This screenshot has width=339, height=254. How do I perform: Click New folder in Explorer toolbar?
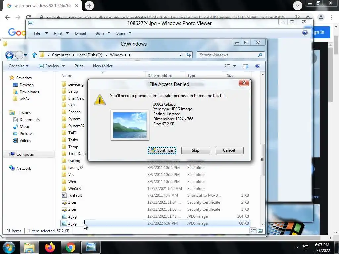tap(103, 66)
